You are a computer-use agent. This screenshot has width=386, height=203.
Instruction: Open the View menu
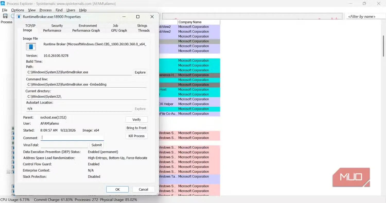coord(32,10)
